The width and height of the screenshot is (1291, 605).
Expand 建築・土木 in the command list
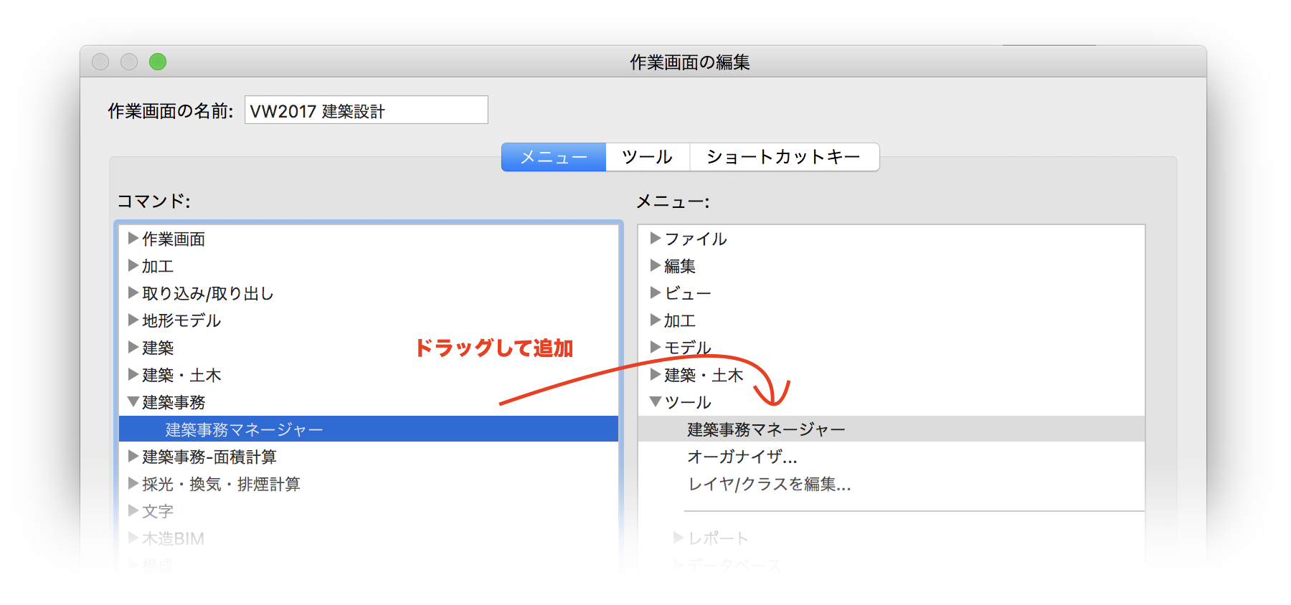[133, 374]
